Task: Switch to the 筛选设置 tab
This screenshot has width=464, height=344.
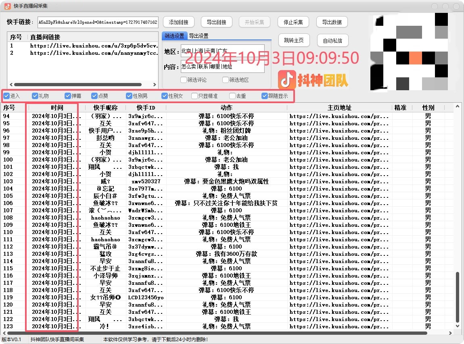Action: coord(174,36)
